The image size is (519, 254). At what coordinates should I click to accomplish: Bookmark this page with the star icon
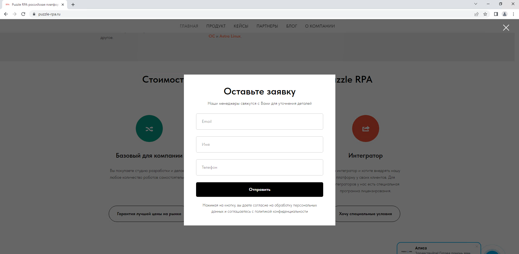(485, 14)
